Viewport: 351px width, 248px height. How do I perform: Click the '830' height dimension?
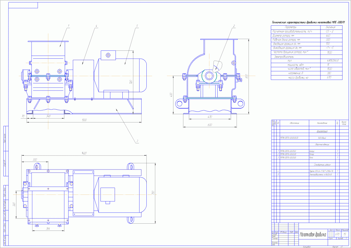tap(247, 76)
